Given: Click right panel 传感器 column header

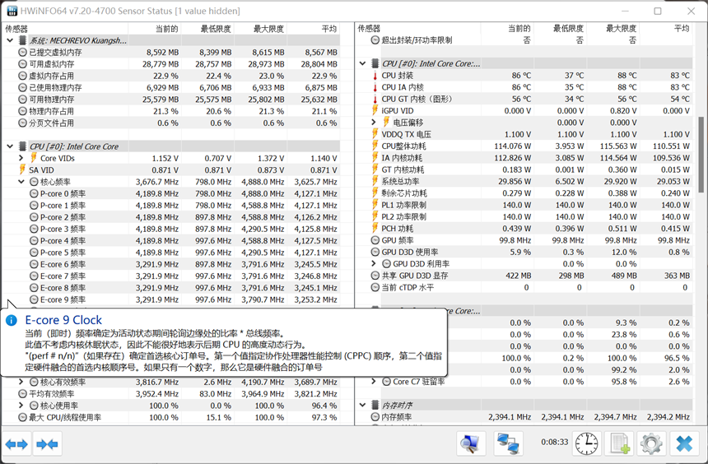Looking at the screenshot, I should pos(417,29).
